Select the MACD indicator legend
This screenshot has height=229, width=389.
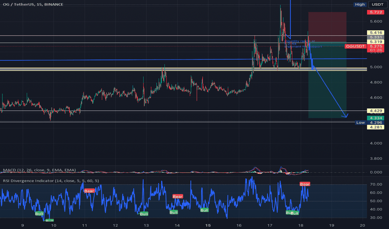pyautogui.click(x=40, y=170)
